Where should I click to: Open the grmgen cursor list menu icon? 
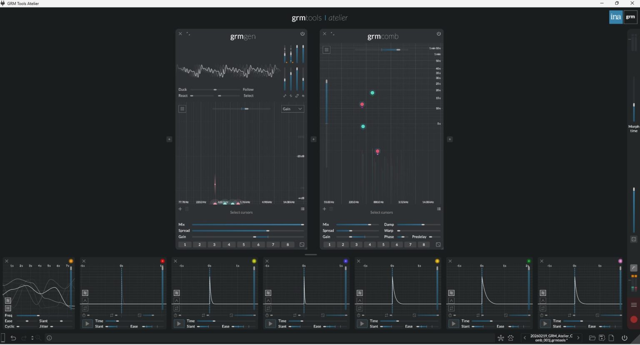point(302,209)
